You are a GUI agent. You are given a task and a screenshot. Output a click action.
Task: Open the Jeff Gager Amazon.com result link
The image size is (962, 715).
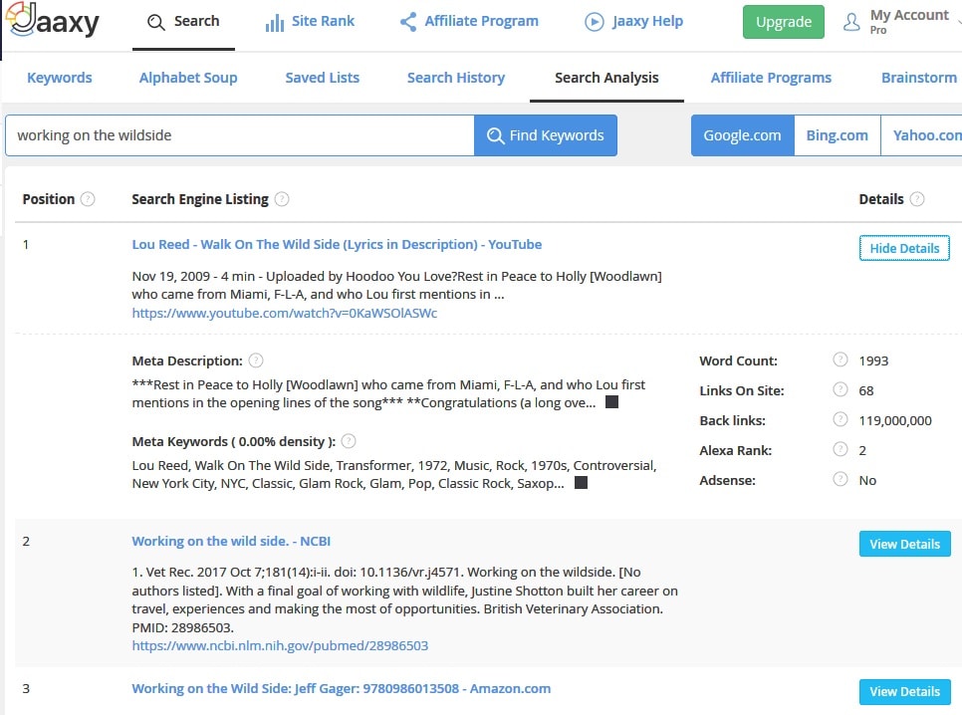point(342,688)
